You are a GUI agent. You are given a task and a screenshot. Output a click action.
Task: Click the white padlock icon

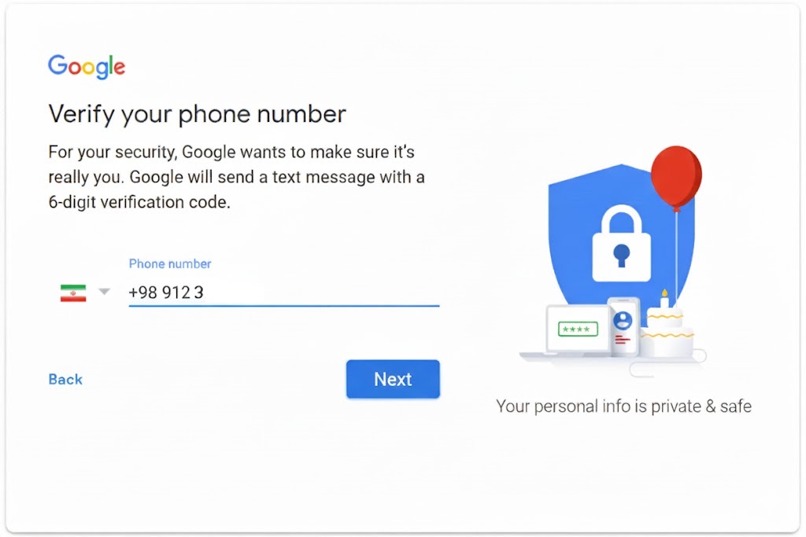click(x=622, y=244)
